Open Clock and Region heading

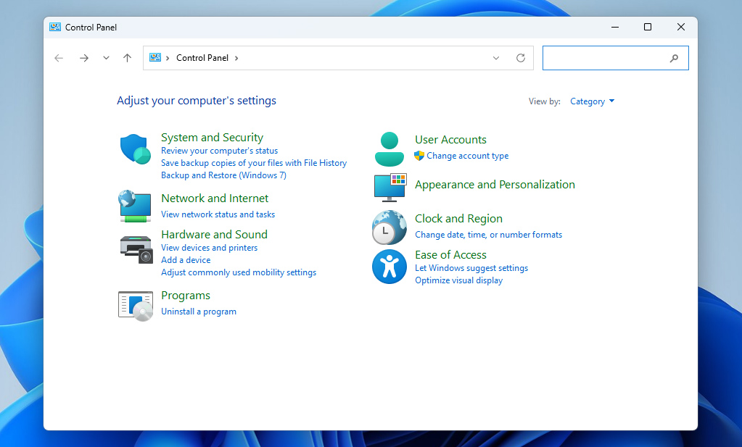click(458, 218)
